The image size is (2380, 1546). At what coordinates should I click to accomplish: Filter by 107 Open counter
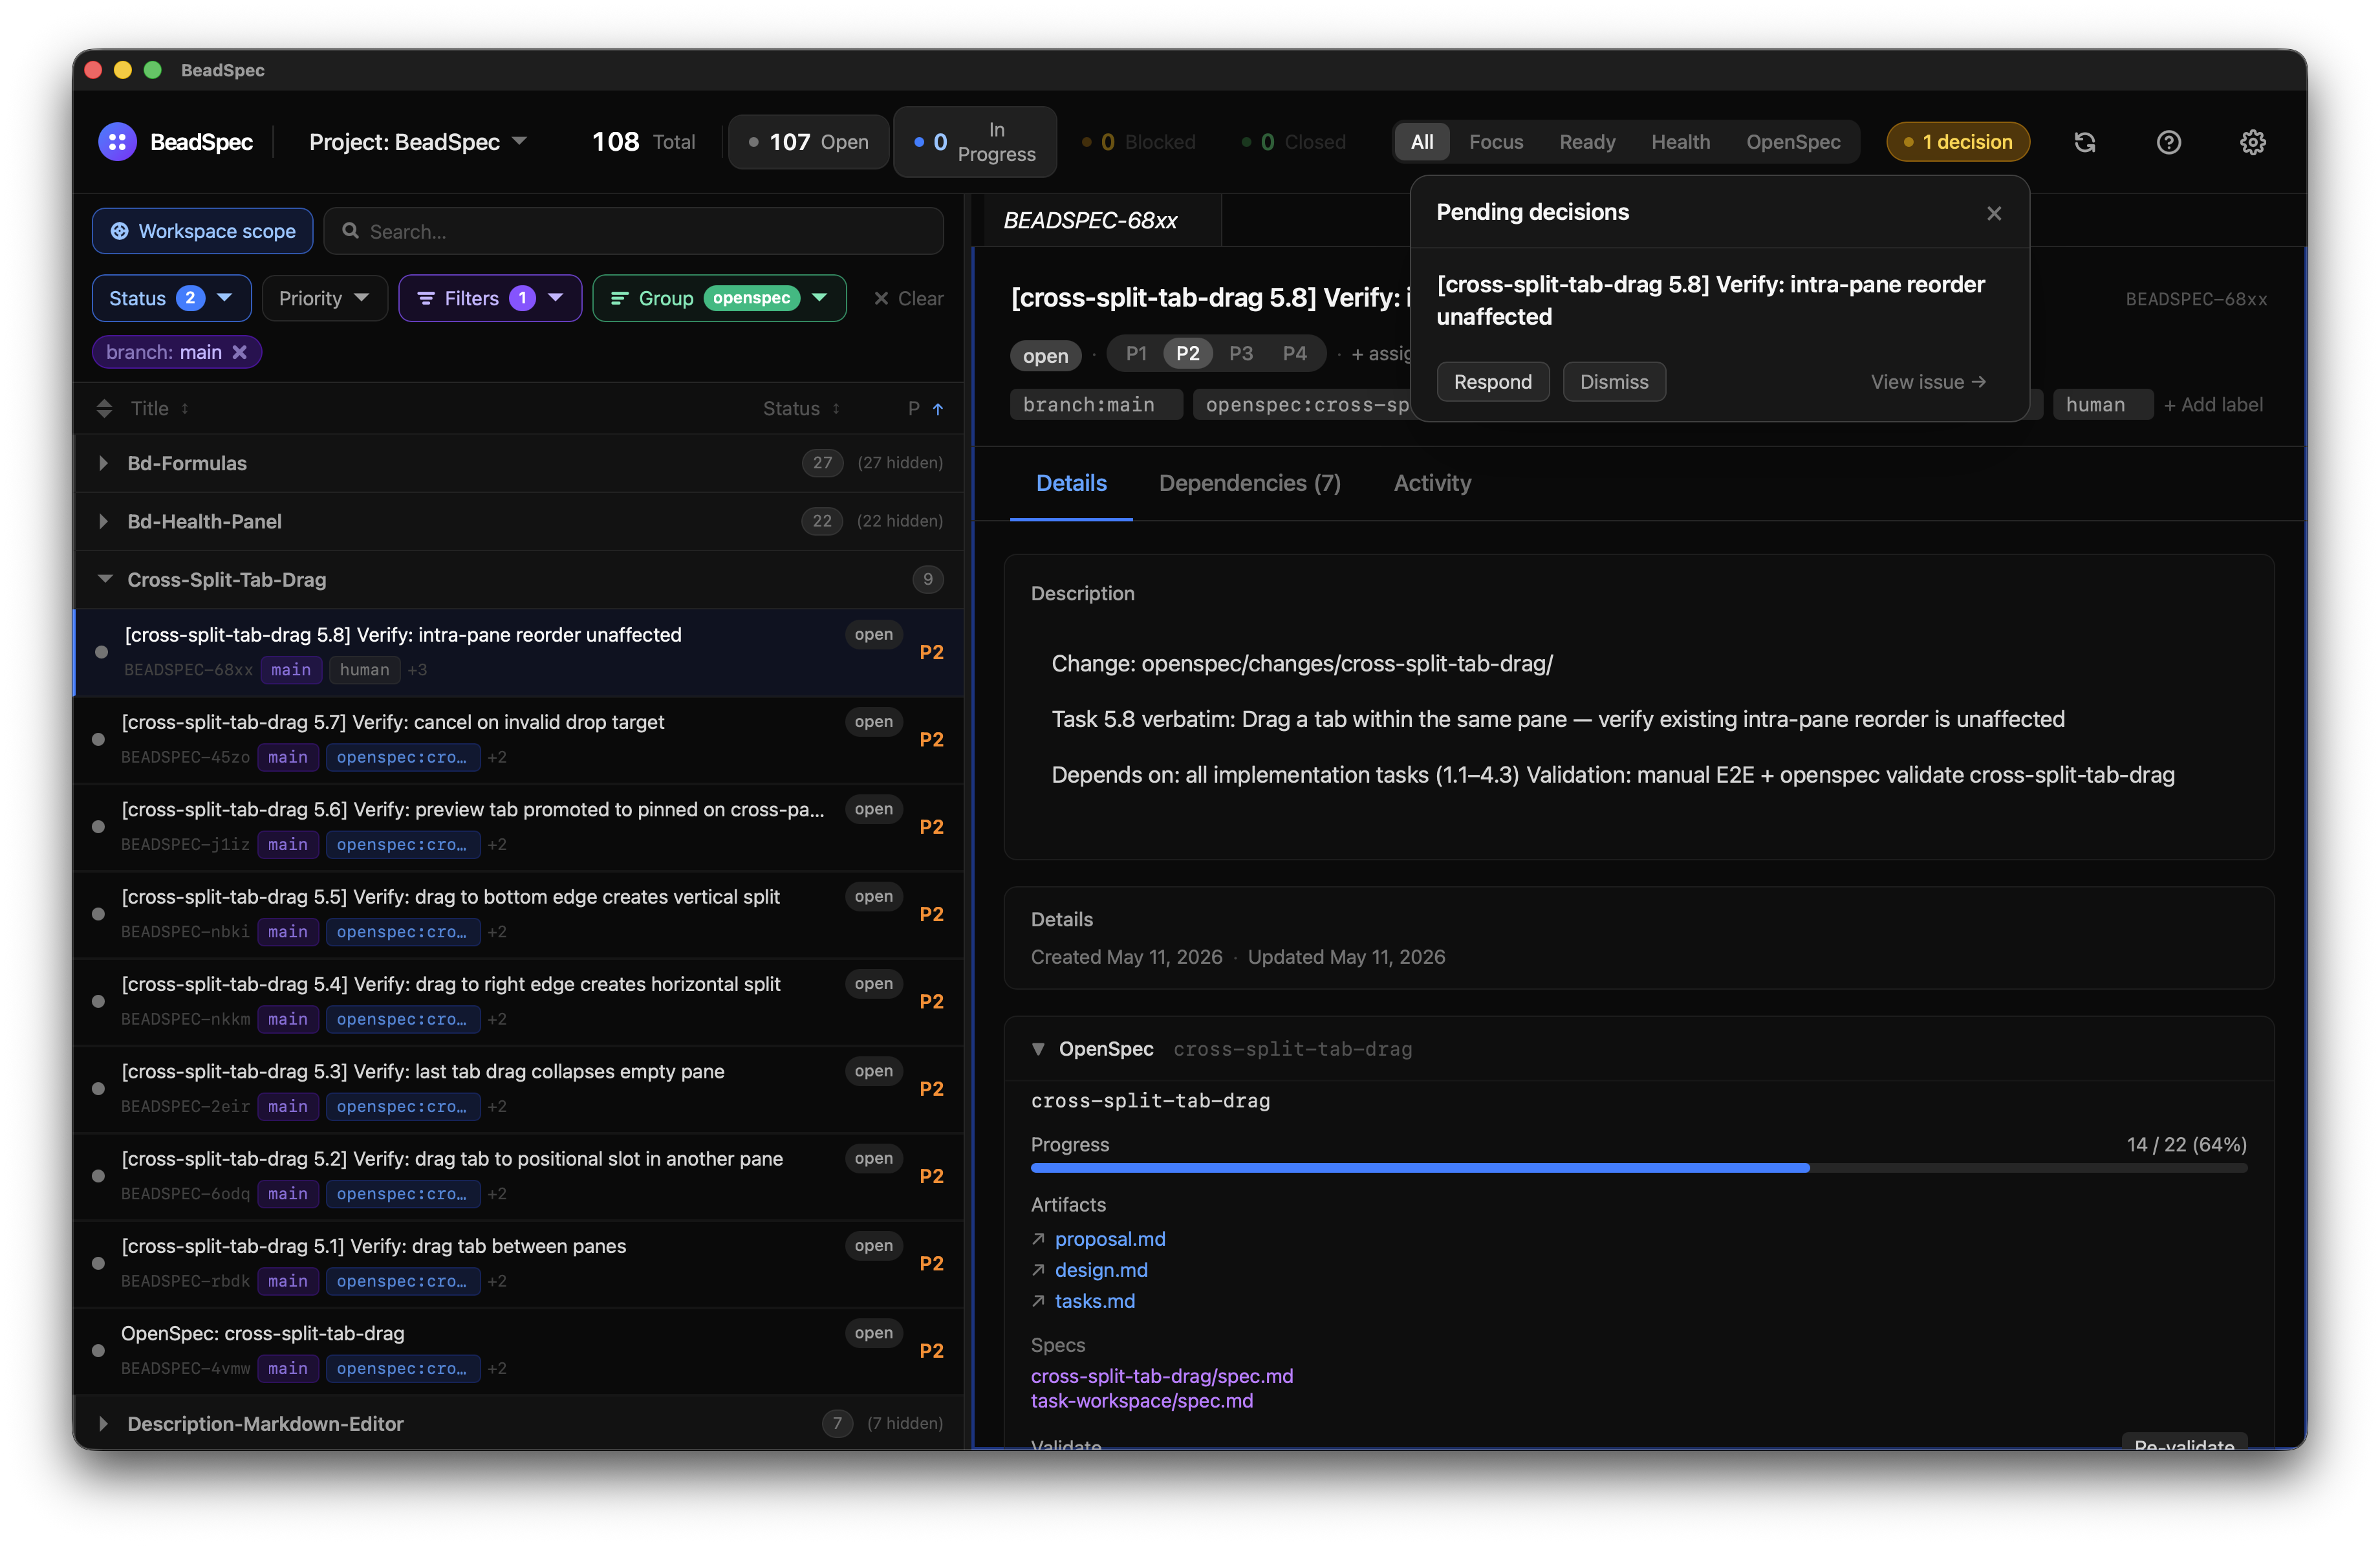coord(808,142)
